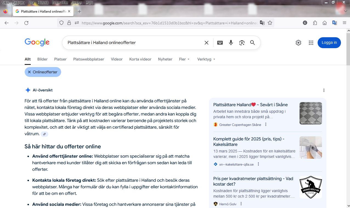Open AI-översikt three-dot options menu
Viewport: 350px width, 208px height.
(324, 90)
